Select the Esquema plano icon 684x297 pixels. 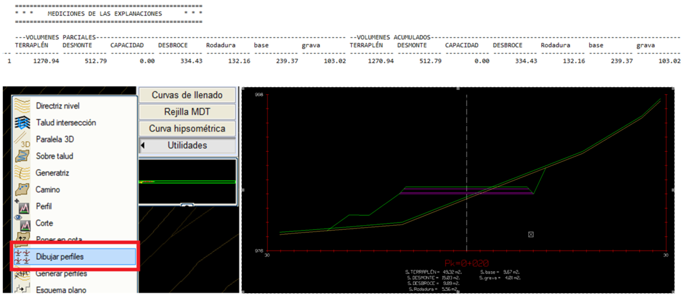[x=22, y=289]
